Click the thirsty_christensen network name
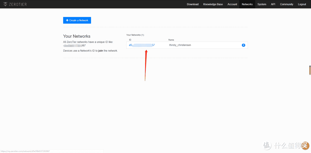Screen dimensions: 311x153 pyautogui.click(x=180, y=45)
